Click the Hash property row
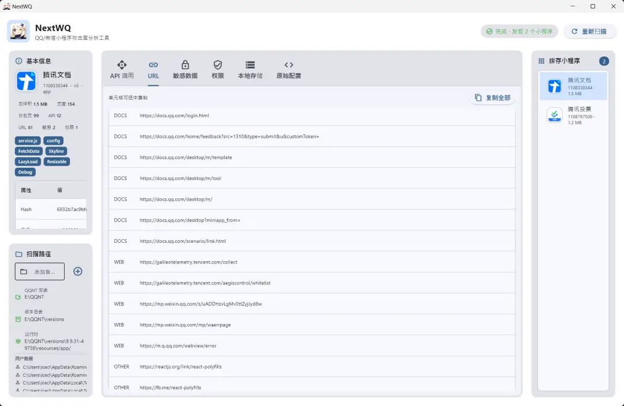 tap(51, 209)
